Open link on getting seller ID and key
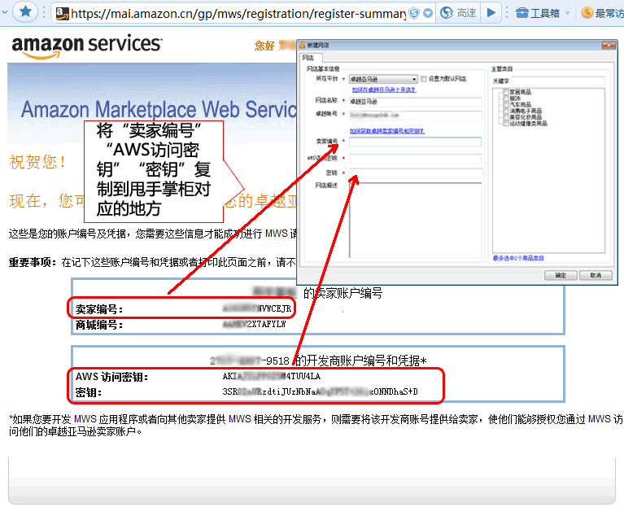The image size is (624, 507). pos(387,131)
